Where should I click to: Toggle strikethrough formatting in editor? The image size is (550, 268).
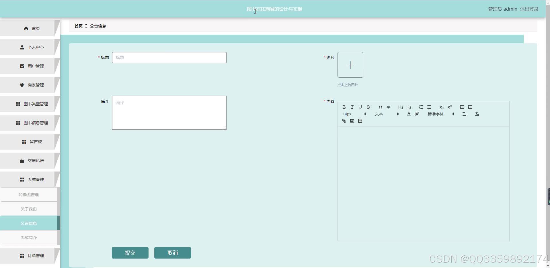[x=368, y=107]
